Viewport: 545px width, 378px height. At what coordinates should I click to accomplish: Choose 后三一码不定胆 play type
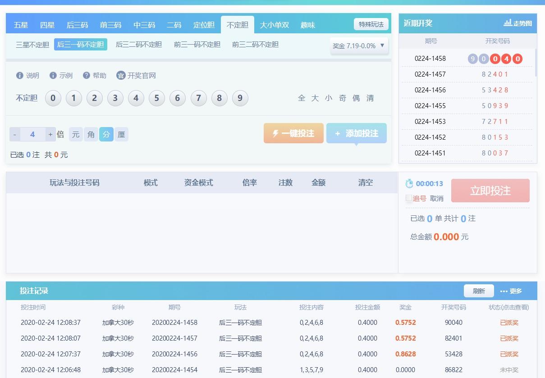coord(81,45)
